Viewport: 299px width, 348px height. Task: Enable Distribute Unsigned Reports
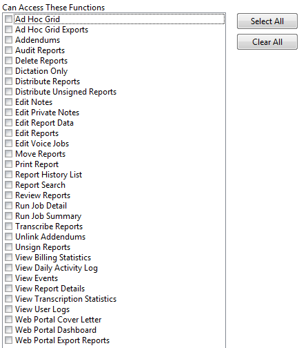click(8, 92)
